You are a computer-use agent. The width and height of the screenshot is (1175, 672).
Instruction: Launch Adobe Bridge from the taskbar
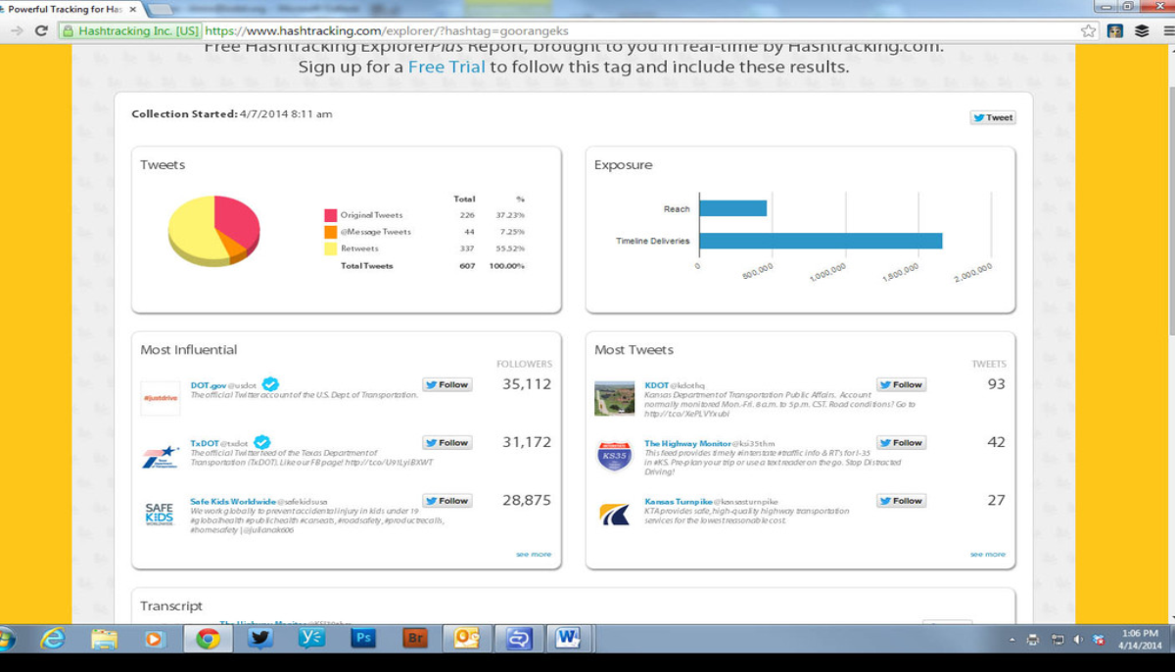click(414, 639)
